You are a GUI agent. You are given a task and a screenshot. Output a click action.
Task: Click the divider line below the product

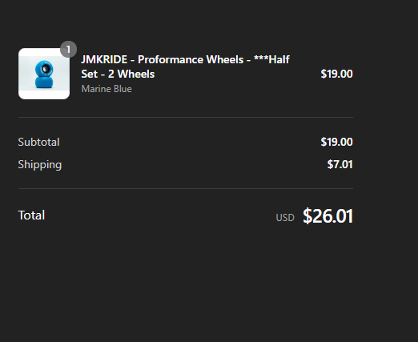(186, 117)
